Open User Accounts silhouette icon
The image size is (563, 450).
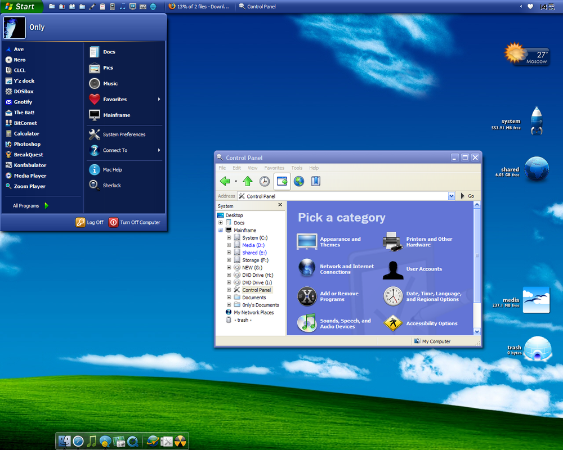pyautogui.click(x=393, y=269)
